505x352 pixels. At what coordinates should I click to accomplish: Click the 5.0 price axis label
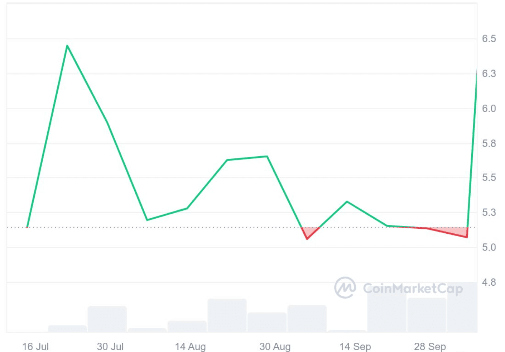[489, 247]
